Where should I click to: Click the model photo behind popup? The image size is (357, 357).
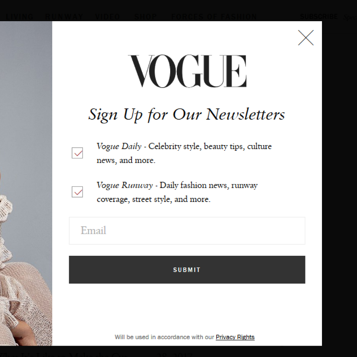pyautogui.click(x=26, y=183)
